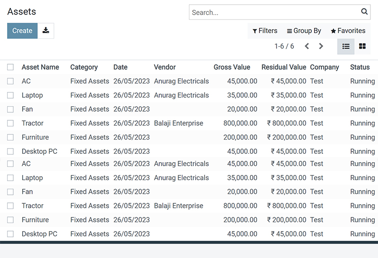Open the pager 1-6 / 6 counter

pos(284,46)
